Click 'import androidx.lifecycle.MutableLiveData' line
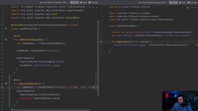 tap(134, 16)
